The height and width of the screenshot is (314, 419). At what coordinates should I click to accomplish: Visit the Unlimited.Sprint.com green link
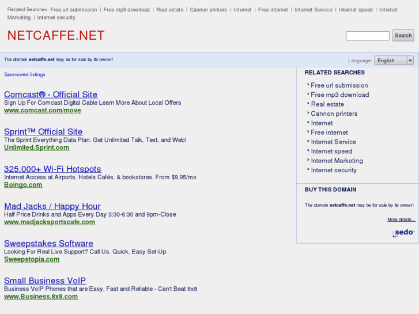[37, 147]
